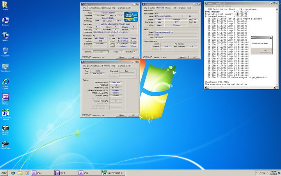Click Validate in the CPU-Z CPU window

(121, 57)
